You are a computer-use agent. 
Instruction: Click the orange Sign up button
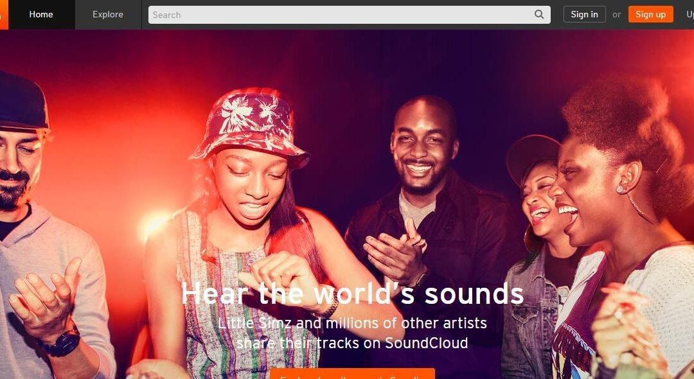[x=650, y=14]
